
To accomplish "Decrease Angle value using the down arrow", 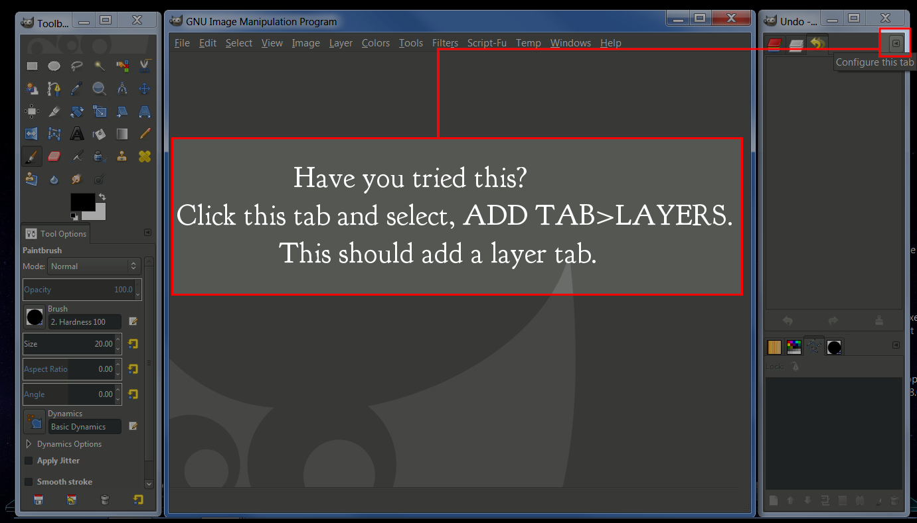I will pos(118,400).
